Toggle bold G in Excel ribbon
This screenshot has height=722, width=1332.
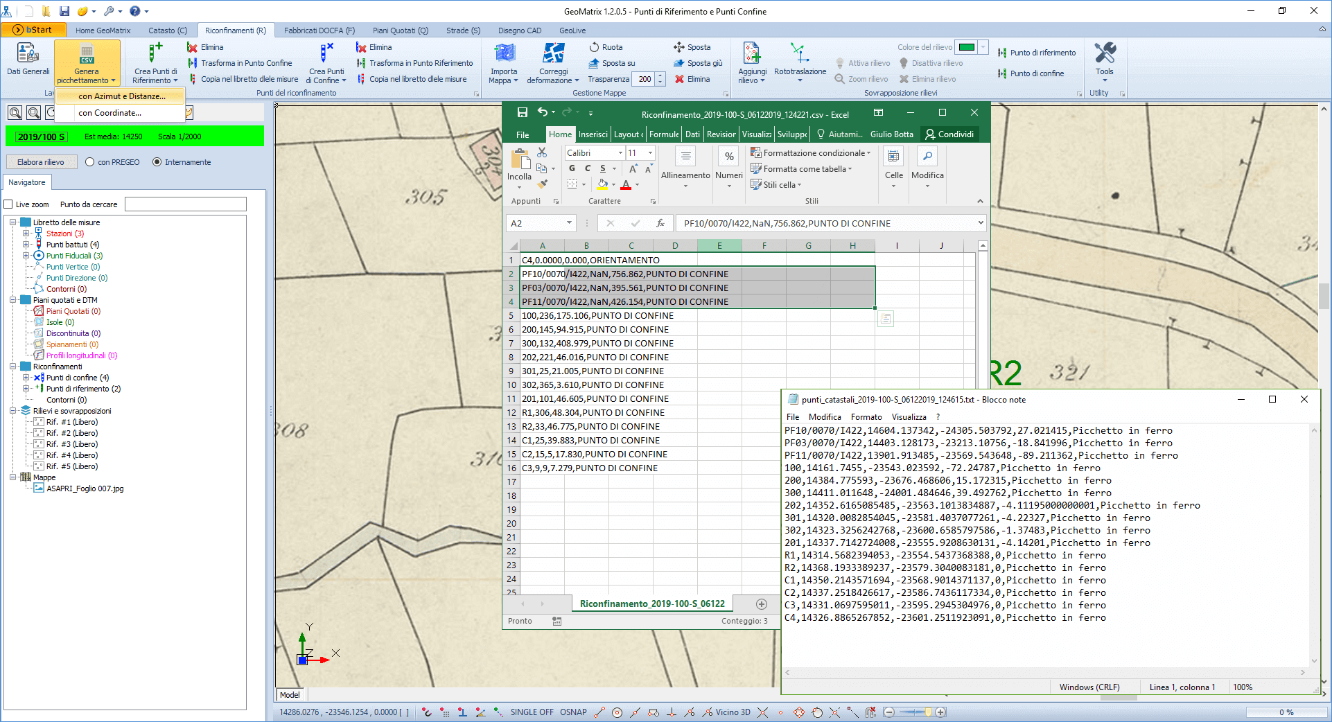coord(572,168)
